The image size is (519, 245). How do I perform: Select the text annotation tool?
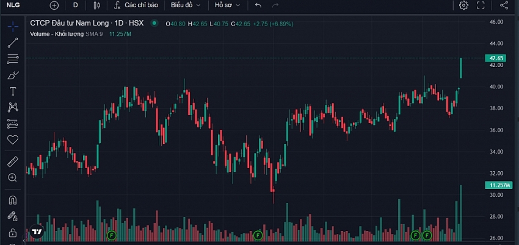[13, 91]
